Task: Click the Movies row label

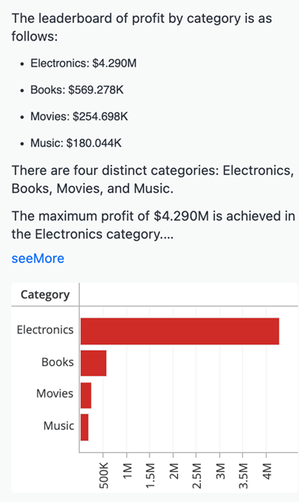Action: 55,394
